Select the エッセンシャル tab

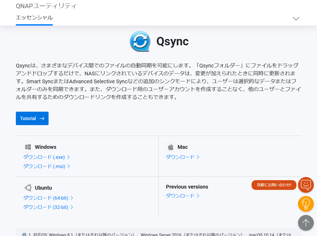coord(34,18)
